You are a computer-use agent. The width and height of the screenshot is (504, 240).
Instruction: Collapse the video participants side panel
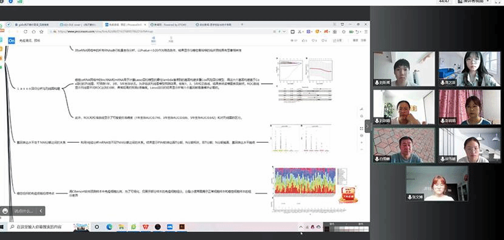pyautogui.click(x=367, y=126)
